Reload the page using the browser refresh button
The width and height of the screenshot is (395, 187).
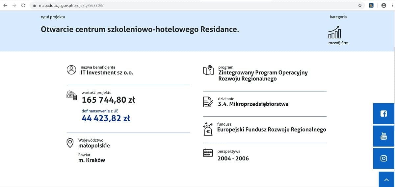coord(23,5)
